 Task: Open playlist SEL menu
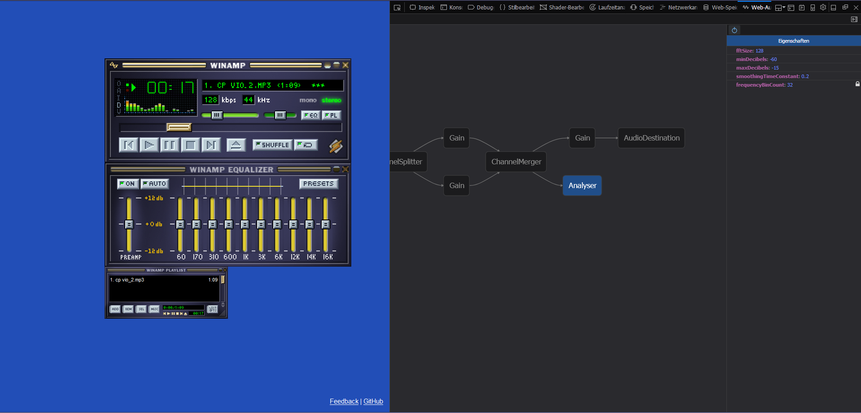(141, 309)
